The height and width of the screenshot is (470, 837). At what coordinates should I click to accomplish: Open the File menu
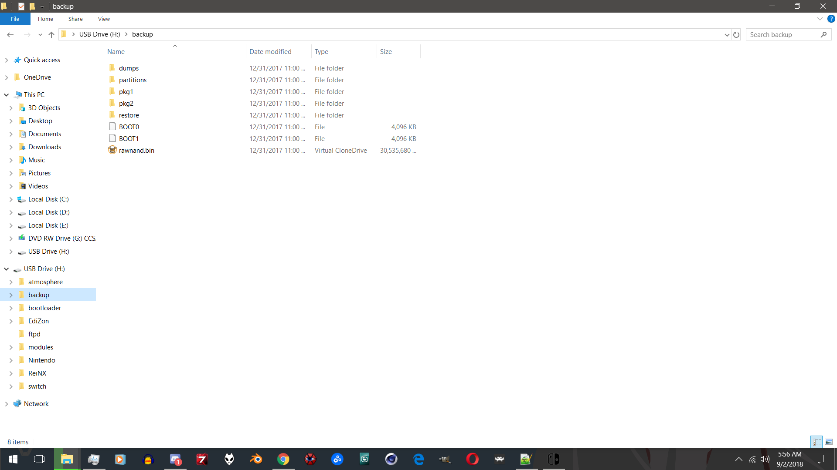[15, 19]
